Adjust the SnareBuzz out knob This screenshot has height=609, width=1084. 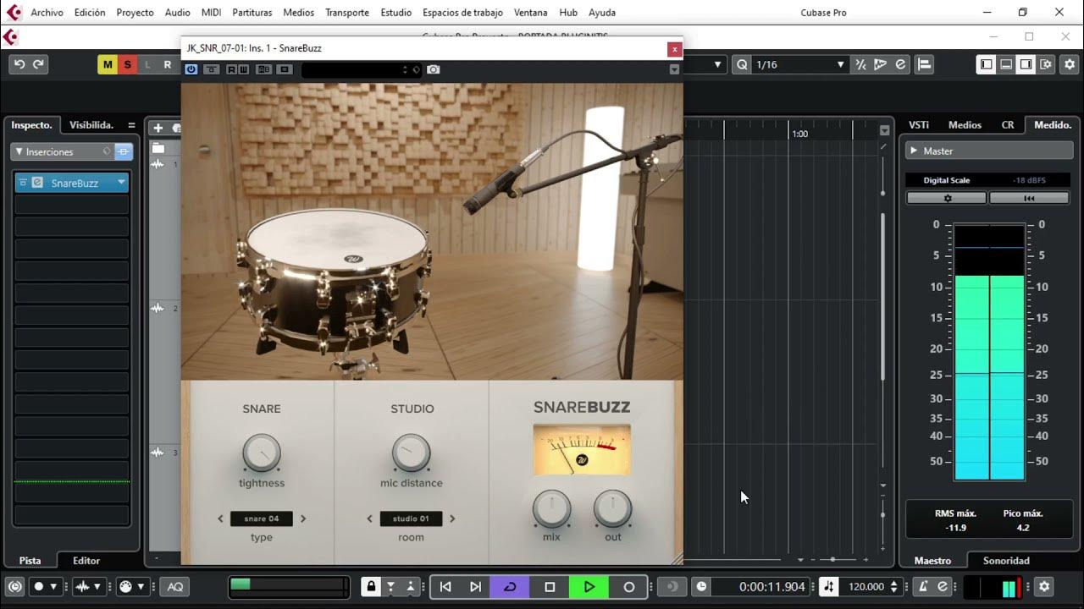(x=612, y=509)
